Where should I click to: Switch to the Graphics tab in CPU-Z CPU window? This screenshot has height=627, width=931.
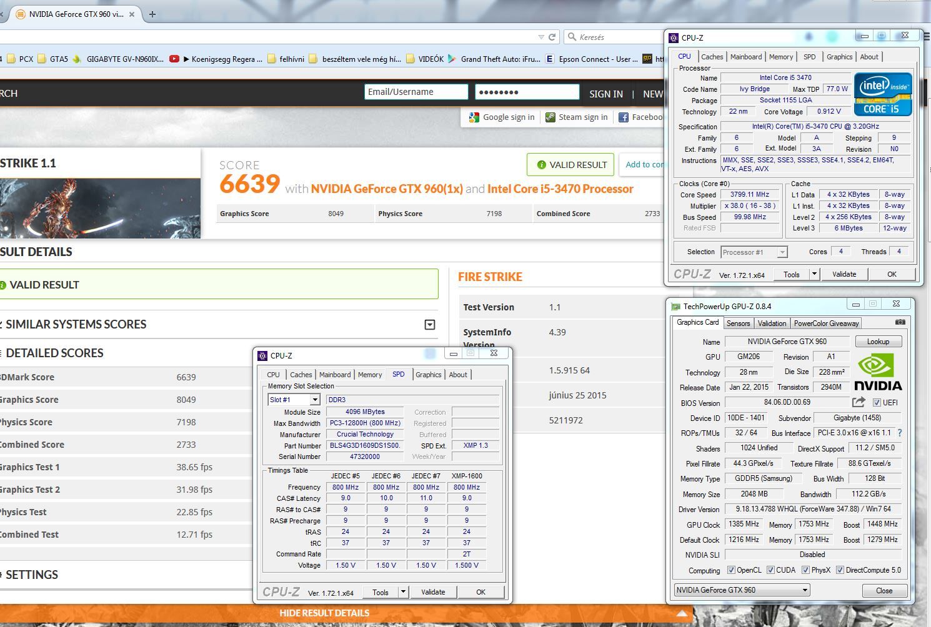click(839, 57)
